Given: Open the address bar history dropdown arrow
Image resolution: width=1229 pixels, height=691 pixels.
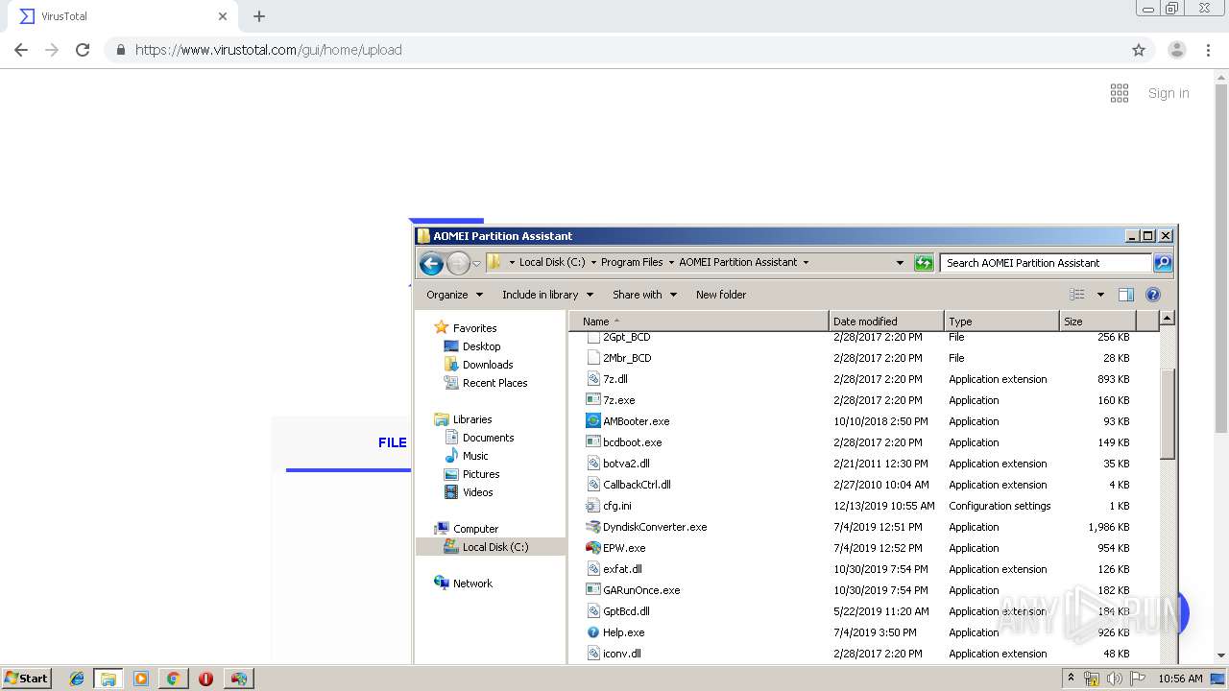Looking at the screenshot, I should [x=900, y=263].
